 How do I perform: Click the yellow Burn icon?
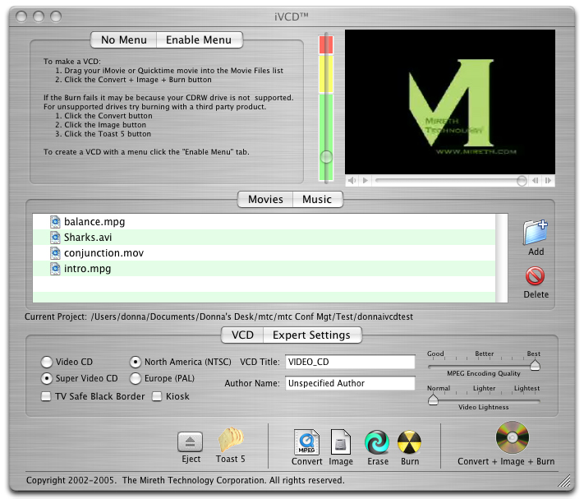pos(409,442)
